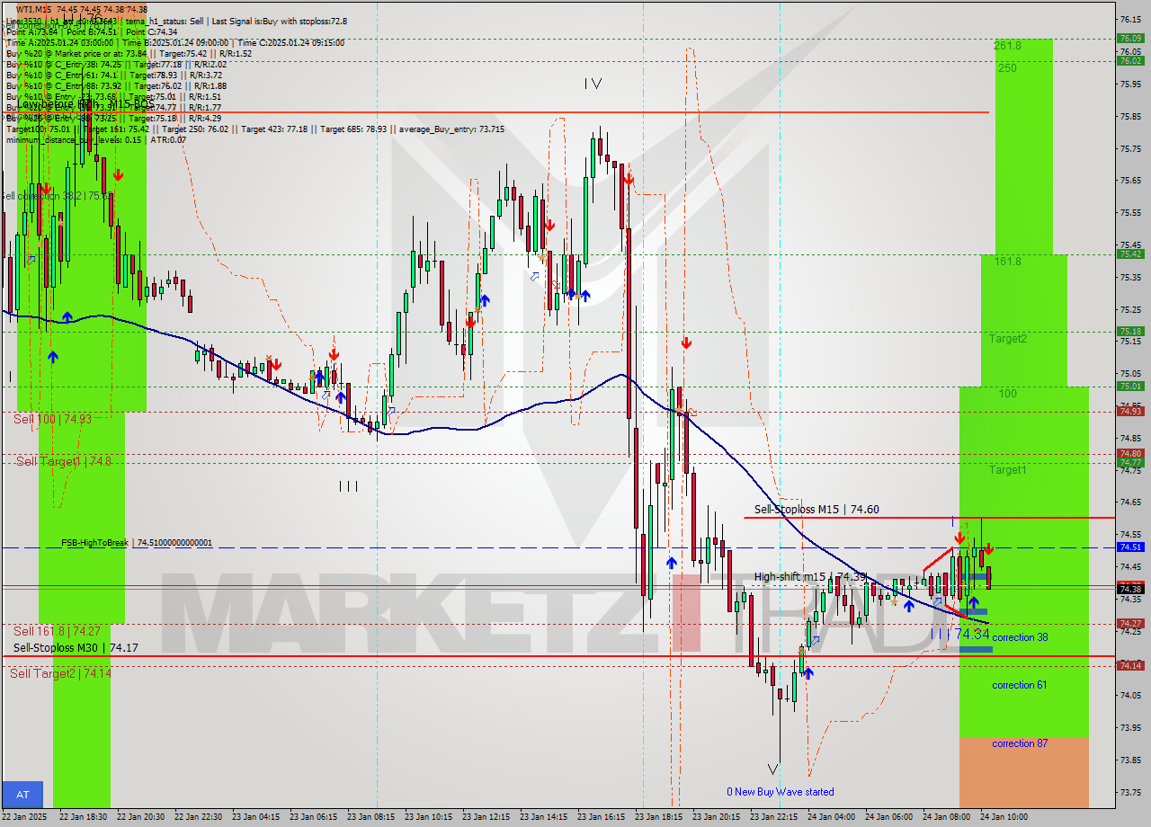Viewport: 1151px width, 827px height.
Task: Select the 'Sell-Stoploss M30 | 74.17' label
Action: 76,647
